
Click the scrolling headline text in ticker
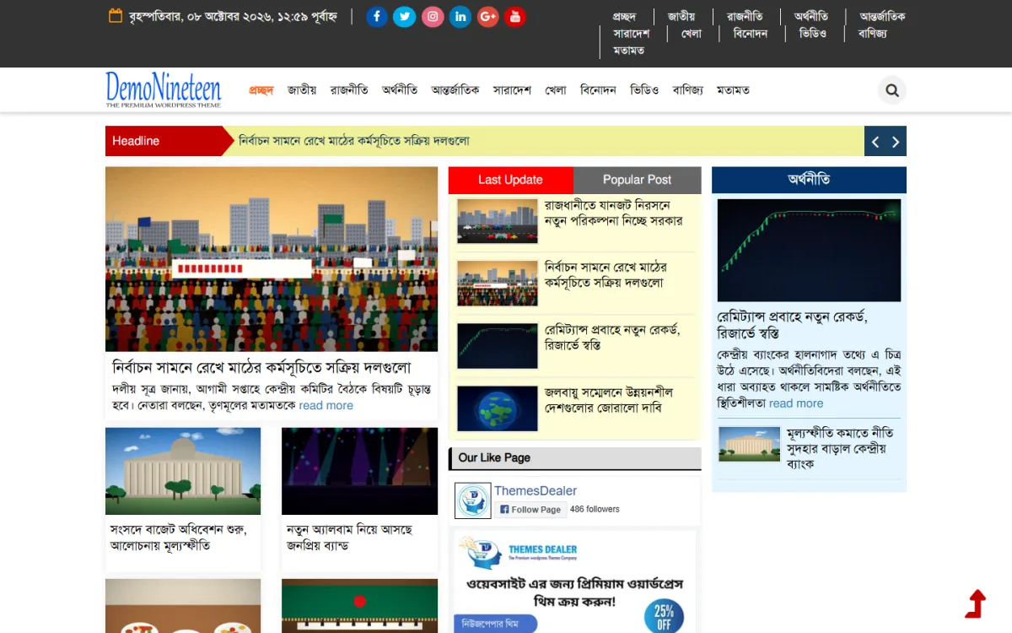(x=354, y=141)
